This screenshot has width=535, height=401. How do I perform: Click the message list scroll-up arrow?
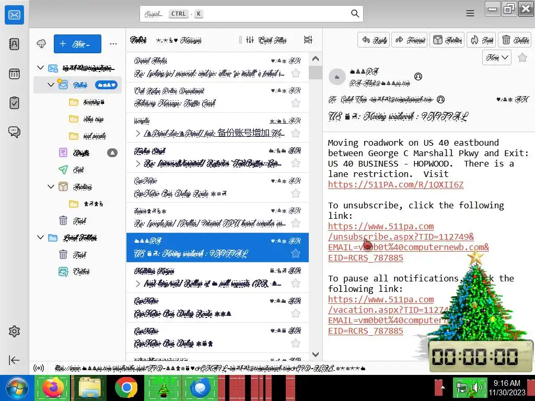[316, 58]
